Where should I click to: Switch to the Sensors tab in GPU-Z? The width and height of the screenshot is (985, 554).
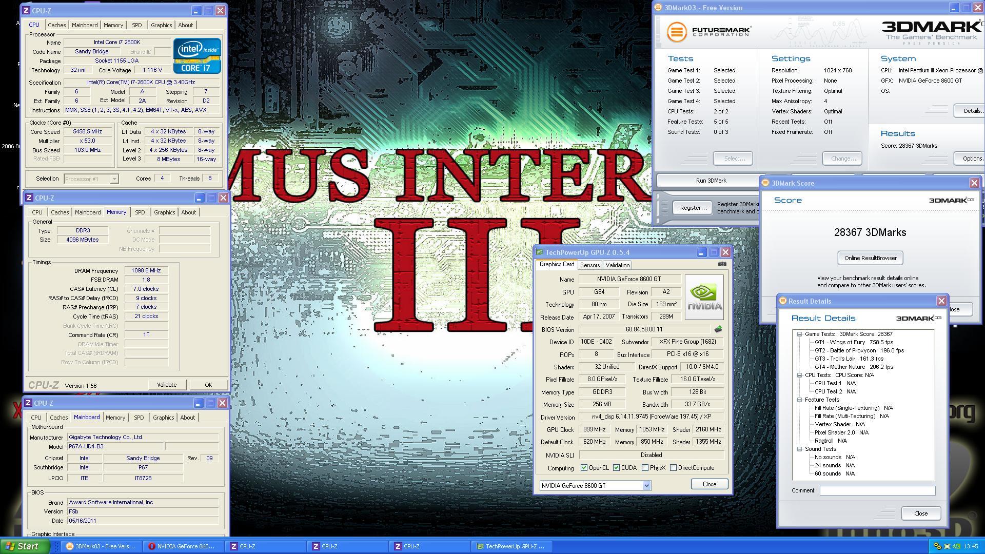(589, 265)
